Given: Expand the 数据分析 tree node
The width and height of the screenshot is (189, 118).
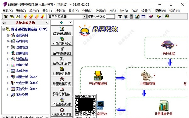Looking at the screenshot, I should point(8,65).
